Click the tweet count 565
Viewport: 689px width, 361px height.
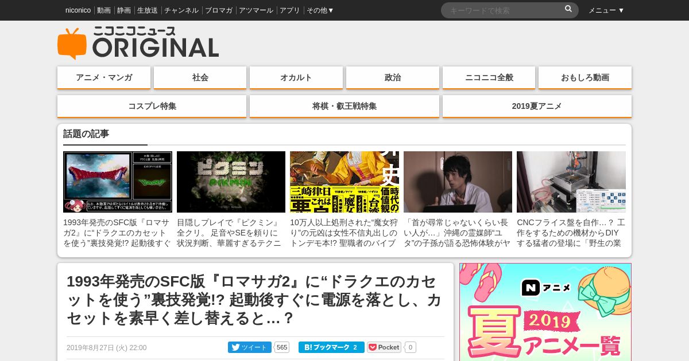pos(281,347)
